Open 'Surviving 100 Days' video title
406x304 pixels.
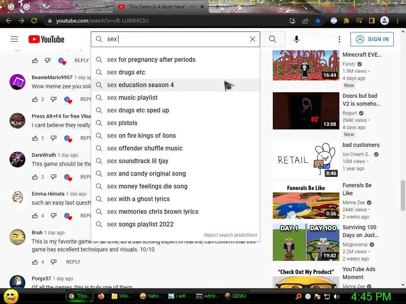(x=360, y=231)
